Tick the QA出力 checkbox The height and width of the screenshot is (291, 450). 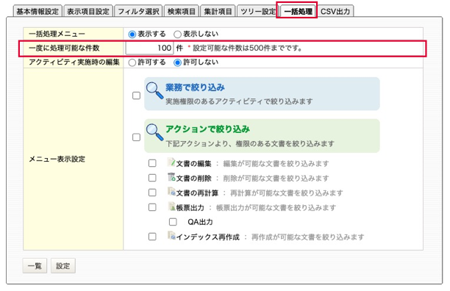[x=173, y=222]
